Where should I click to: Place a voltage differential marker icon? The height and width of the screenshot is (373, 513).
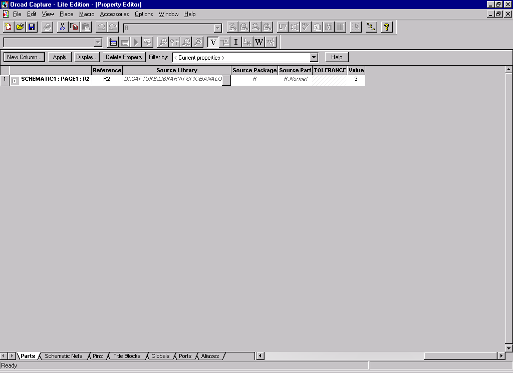coord(175,42)
